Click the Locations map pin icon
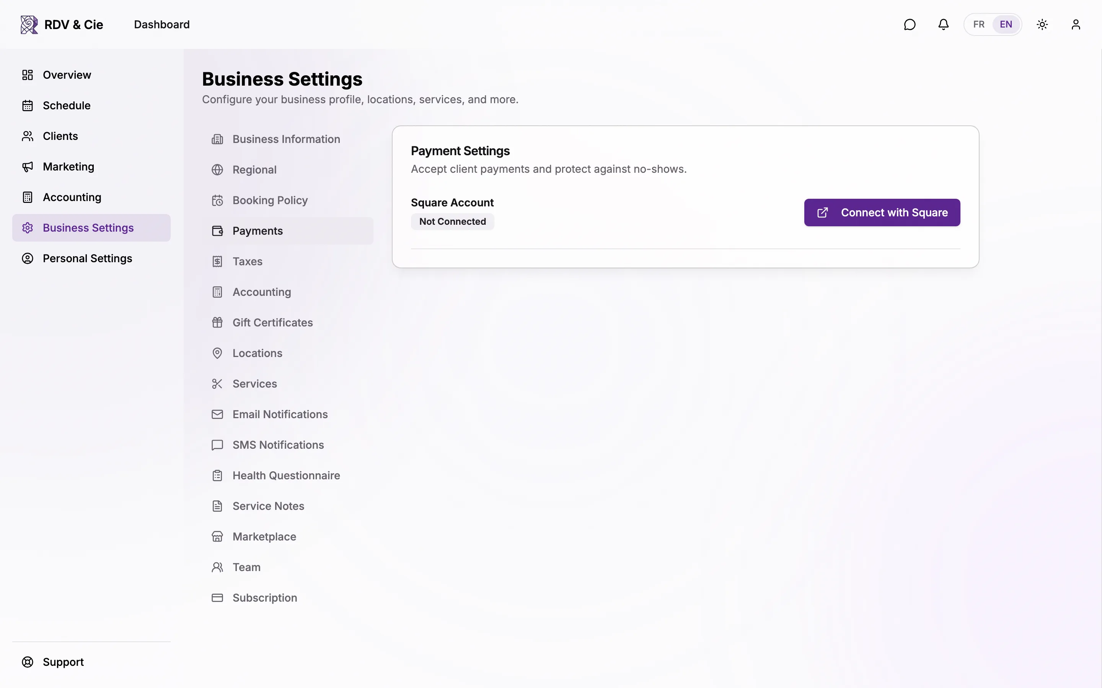 coord(217,353)
